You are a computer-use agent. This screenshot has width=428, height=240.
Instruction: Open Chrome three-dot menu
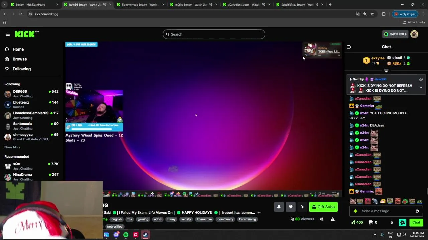click(423, 14)
